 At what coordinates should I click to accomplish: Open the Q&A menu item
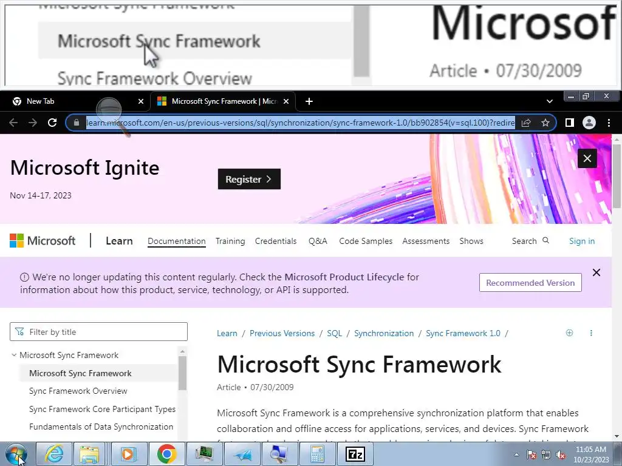(318, 241)
